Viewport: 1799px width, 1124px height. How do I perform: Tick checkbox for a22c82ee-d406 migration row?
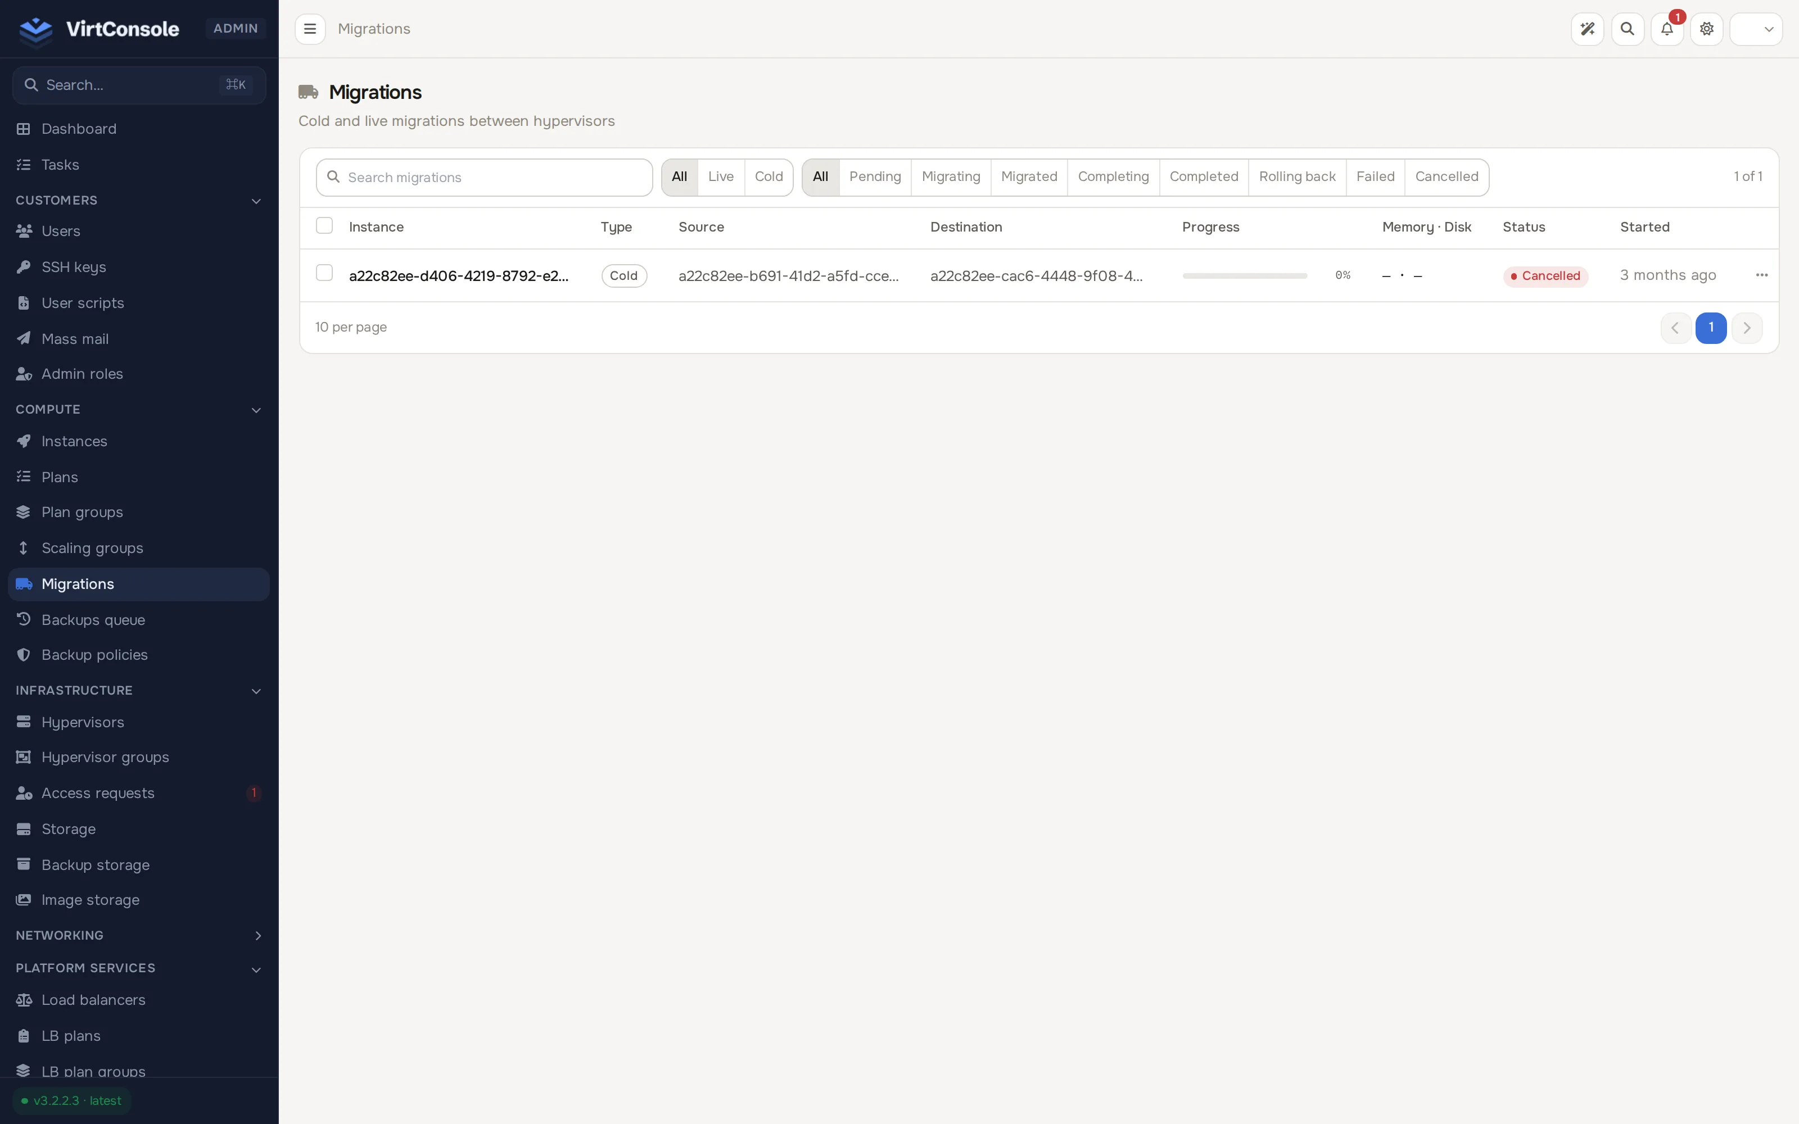tap(324, 273)
